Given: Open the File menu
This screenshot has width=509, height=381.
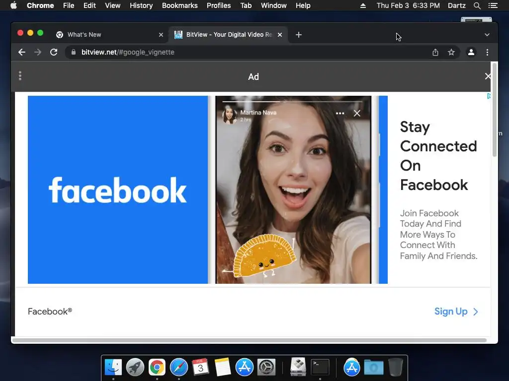Looking at the screenshot, I should point(69,5).
